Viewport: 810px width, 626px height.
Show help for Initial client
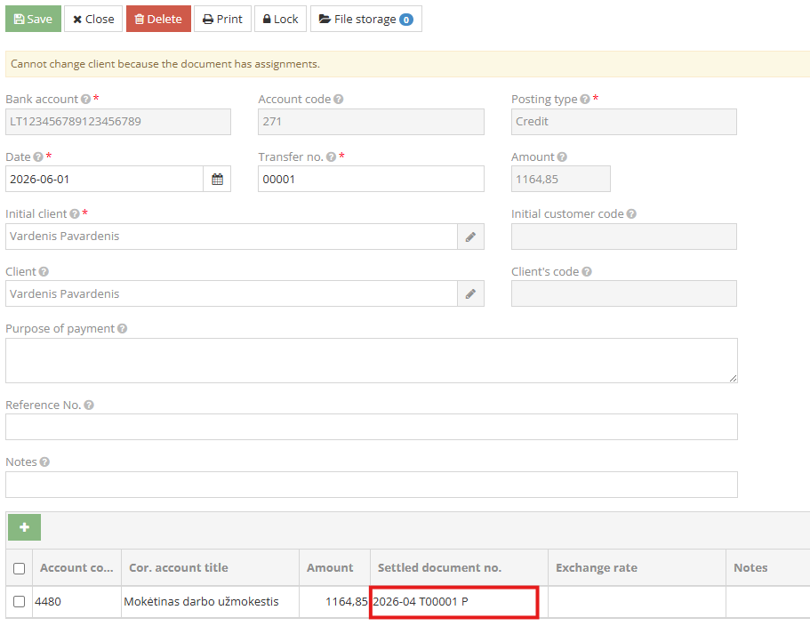(x=75, y=213)
